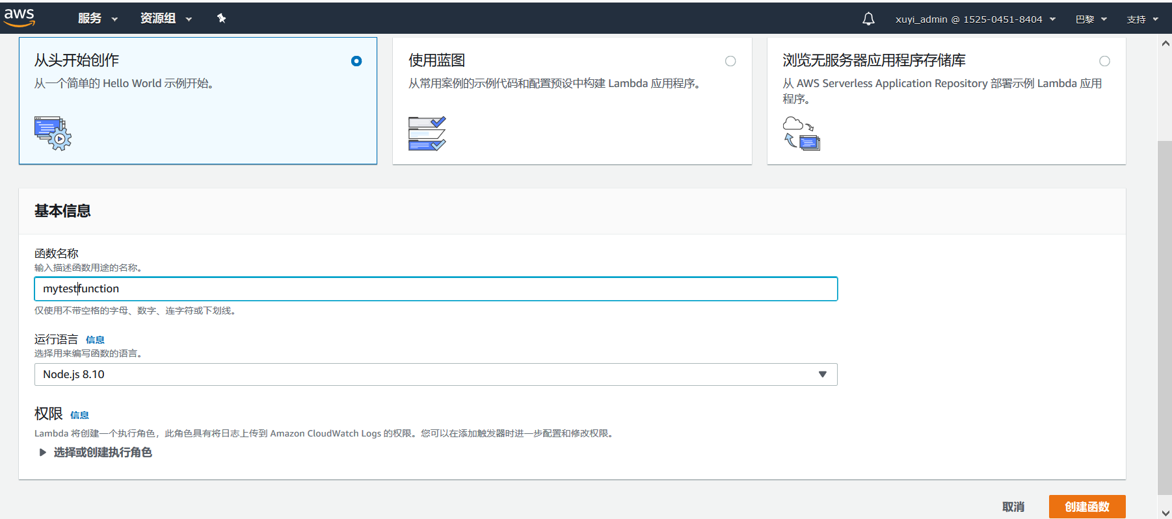This screenshot has height=519, width=1172.
Task: Open the 服务 menu
Action: click(98, 18)
